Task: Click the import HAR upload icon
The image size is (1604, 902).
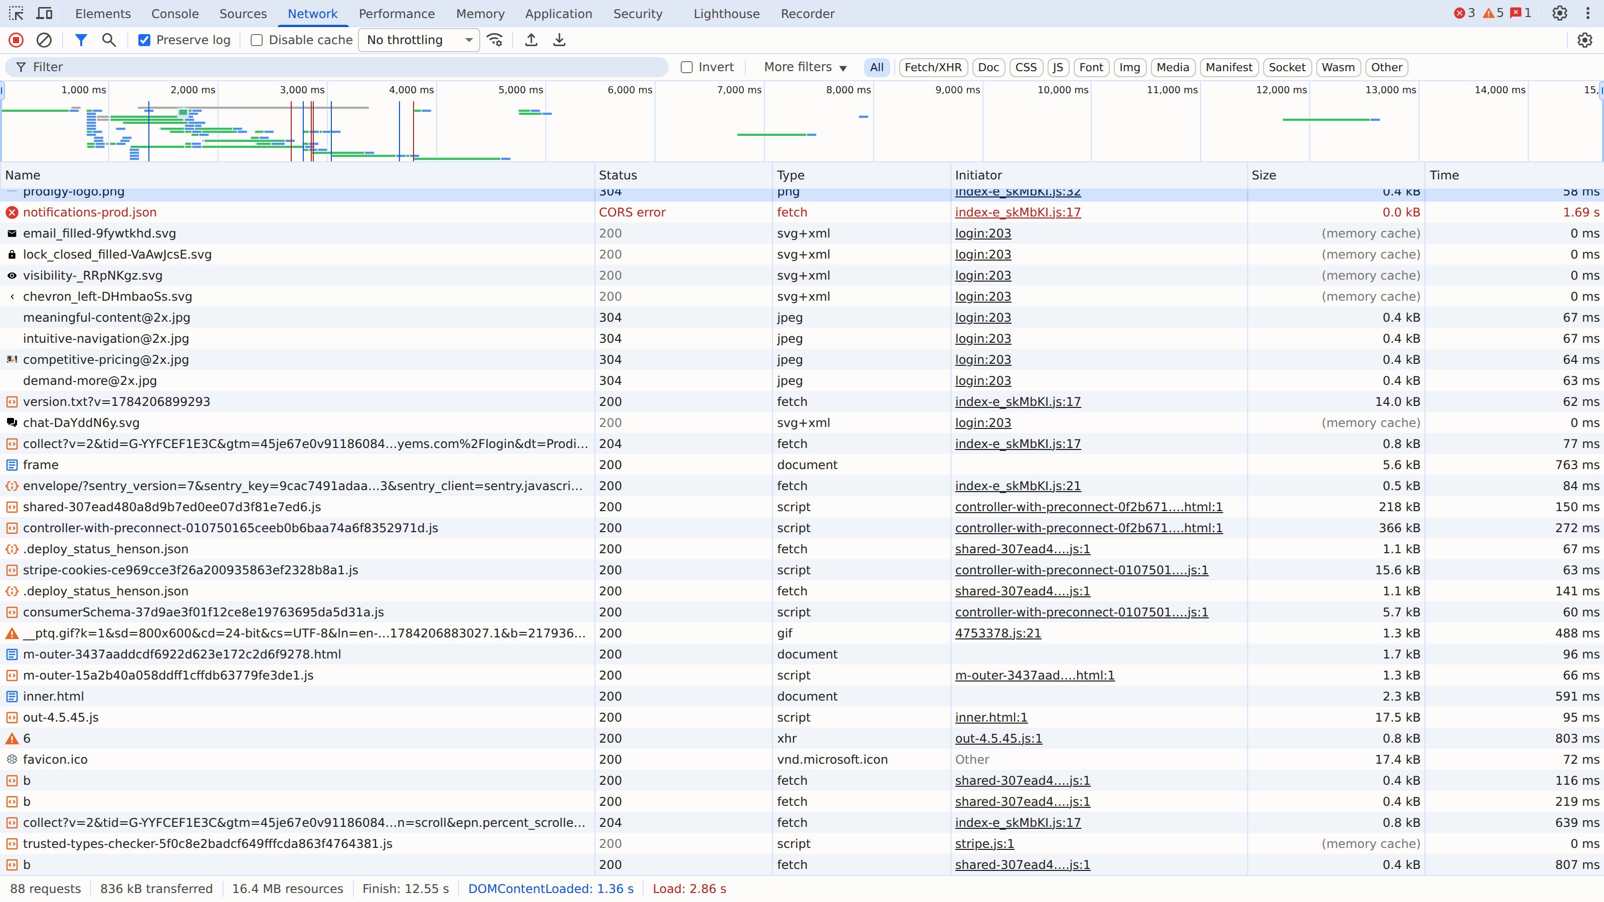Action: tap(531, 40)
